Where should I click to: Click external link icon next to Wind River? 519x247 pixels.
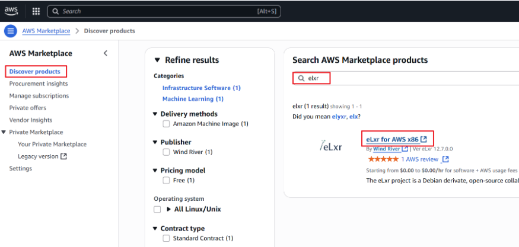[x=405, y=149]
